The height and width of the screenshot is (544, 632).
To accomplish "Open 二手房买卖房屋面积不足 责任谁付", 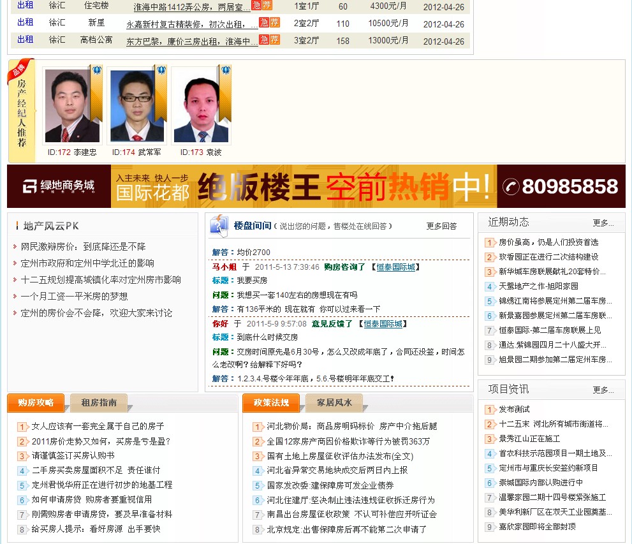I will pyautogui.click(x=96, y=470).
